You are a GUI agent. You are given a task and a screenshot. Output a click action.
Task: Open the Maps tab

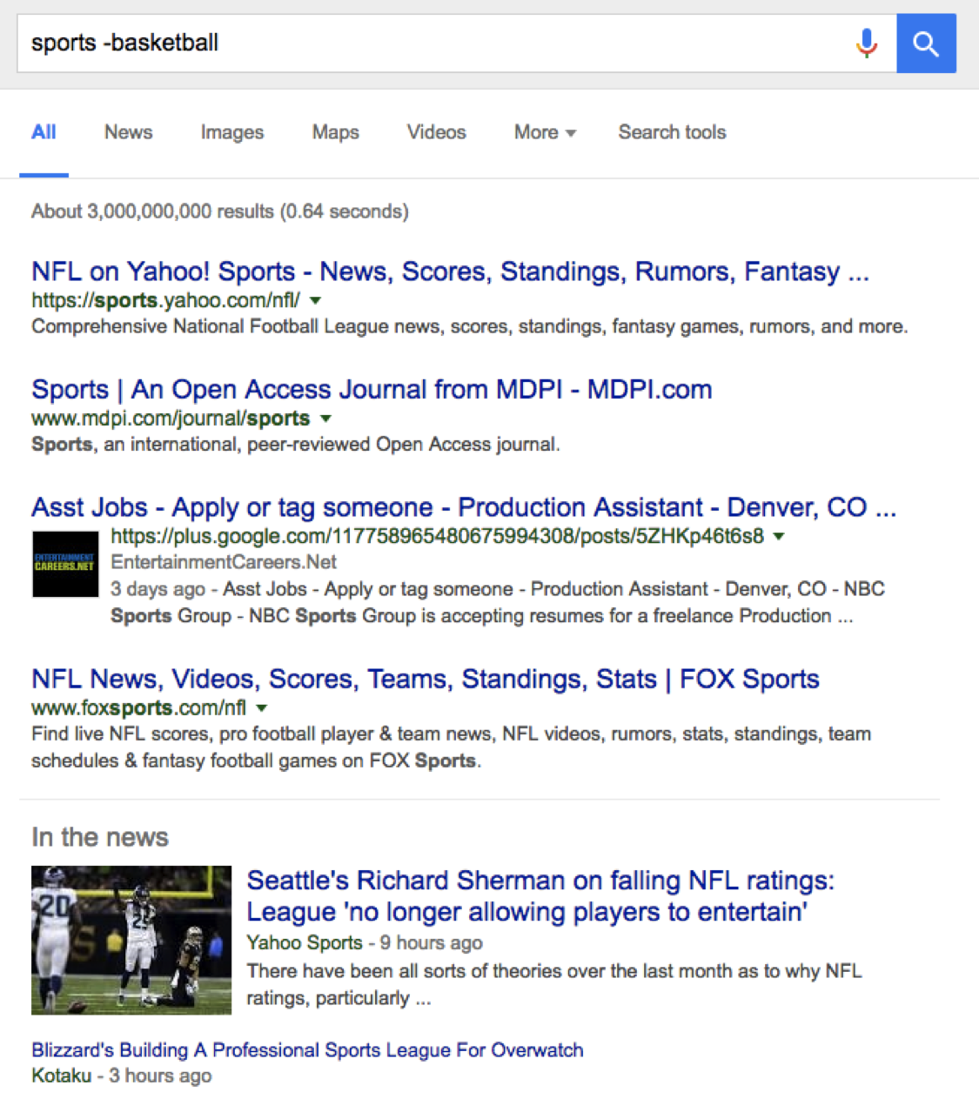click(x=334, y=132)
